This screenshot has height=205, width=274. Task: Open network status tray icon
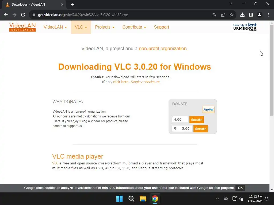pyautogui.click(x=234, y=199)
